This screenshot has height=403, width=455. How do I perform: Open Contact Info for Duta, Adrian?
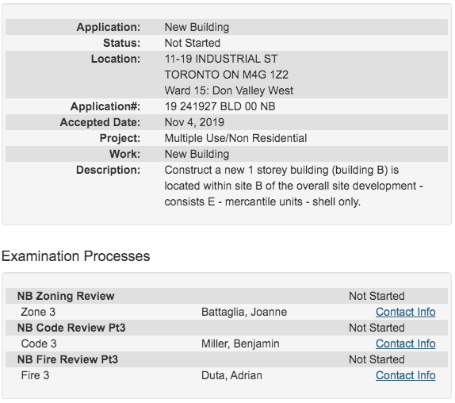point(405,375)
